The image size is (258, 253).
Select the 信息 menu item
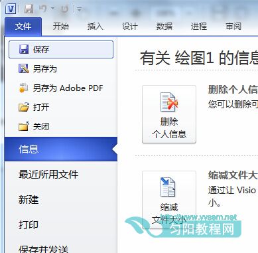(x=61, y=149)
